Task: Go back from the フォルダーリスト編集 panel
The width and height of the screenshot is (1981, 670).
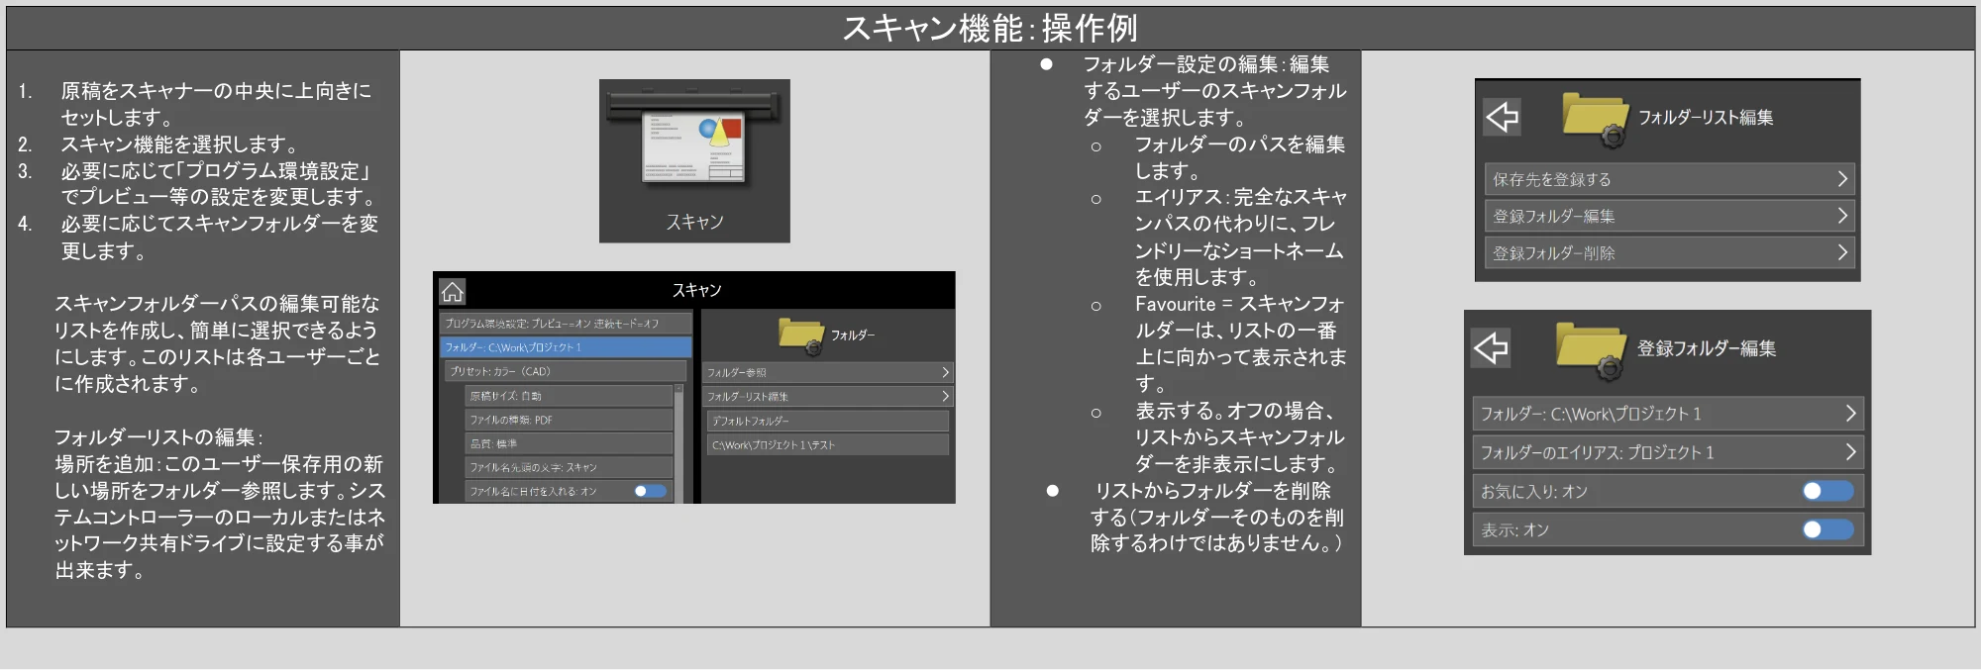Action: [x=1503, y=117]
